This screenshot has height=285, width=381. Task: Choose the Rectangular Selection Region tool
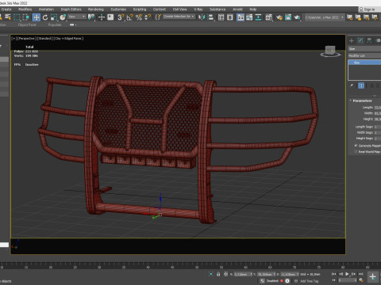point(17,17)
